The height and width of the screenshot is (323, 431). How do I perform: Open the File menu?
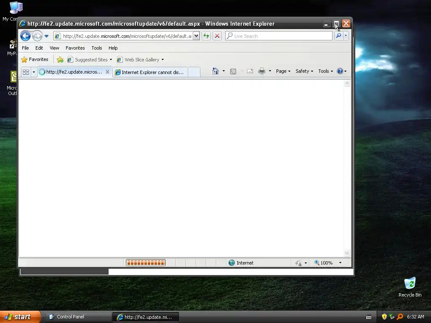click(25, 48)
